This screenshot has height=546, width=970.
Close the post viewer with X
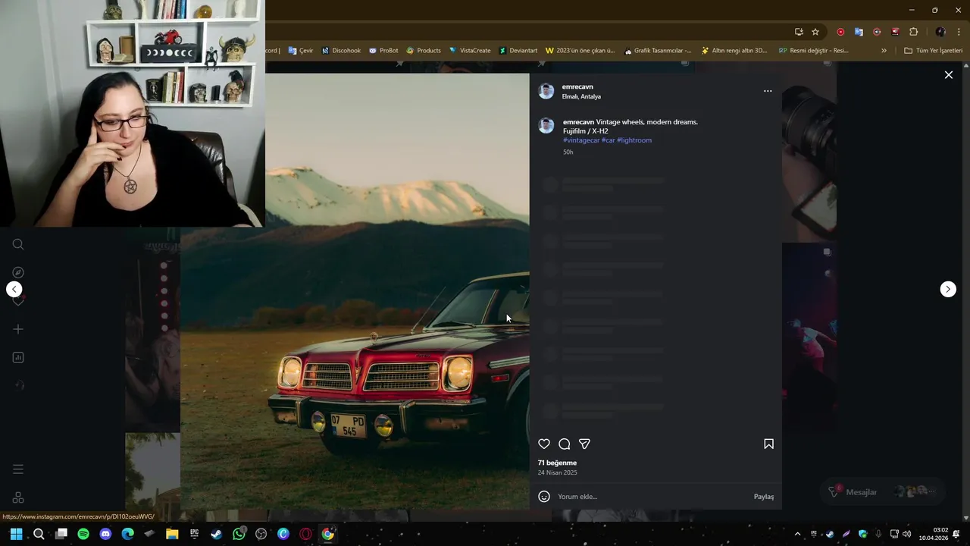point(948,75)
